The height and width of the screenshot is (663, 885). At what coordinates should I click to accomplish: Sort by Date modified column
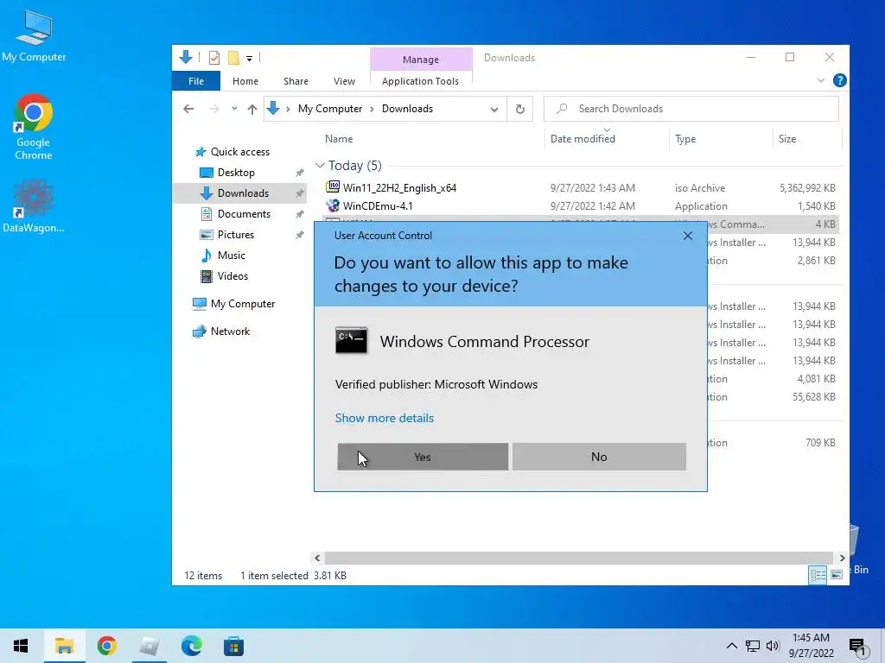pyautogui.click(x=583, y=139)
